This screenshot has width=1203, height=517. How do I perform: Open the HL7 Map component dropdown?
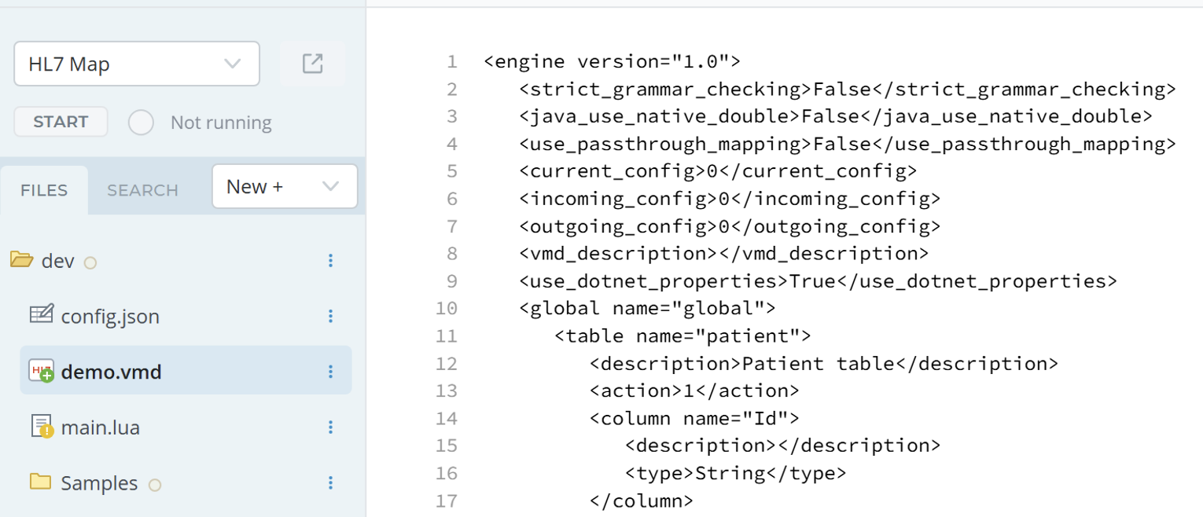[137, 64]
